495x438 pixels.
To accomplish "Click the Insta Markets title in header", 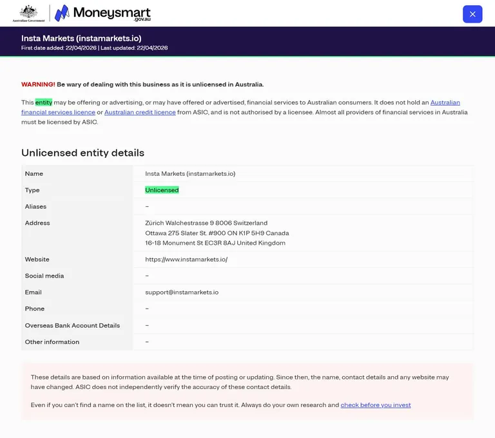I will (81, 39).
